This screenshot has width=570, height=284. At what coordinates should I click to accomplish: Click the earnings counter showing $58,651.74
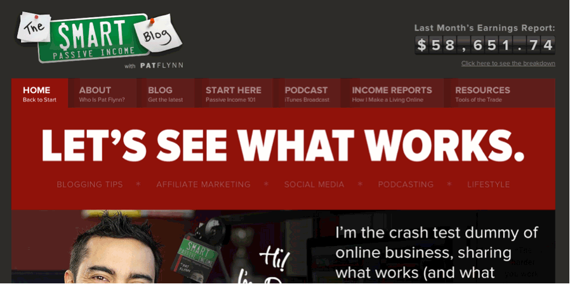pos(485,45)
